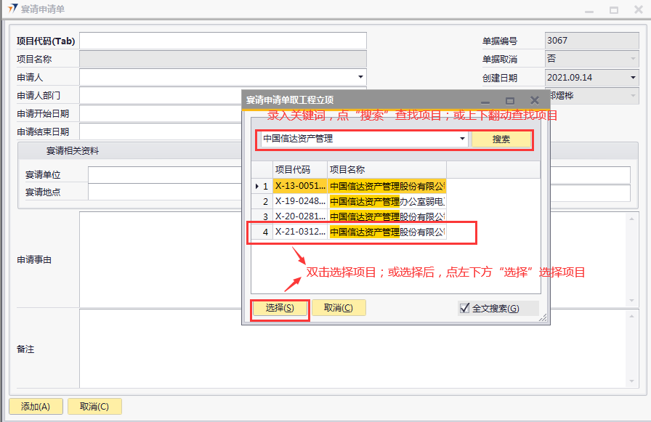This screenshot has height=422, width=651.
Task: Click the 项目名称 column header
Action: click(385, 169)
